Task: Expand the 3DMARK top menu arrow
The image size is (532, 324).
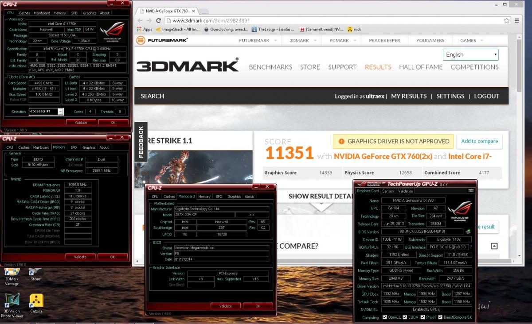Action: click(315, 40)
